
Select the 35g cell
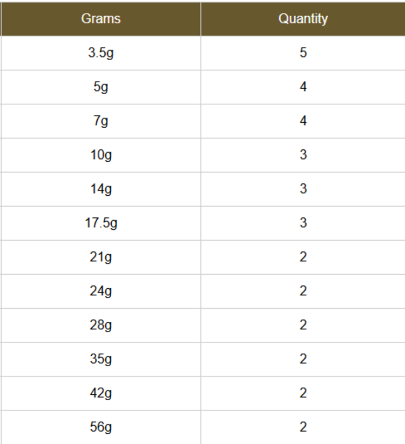(x=101, y=360)
